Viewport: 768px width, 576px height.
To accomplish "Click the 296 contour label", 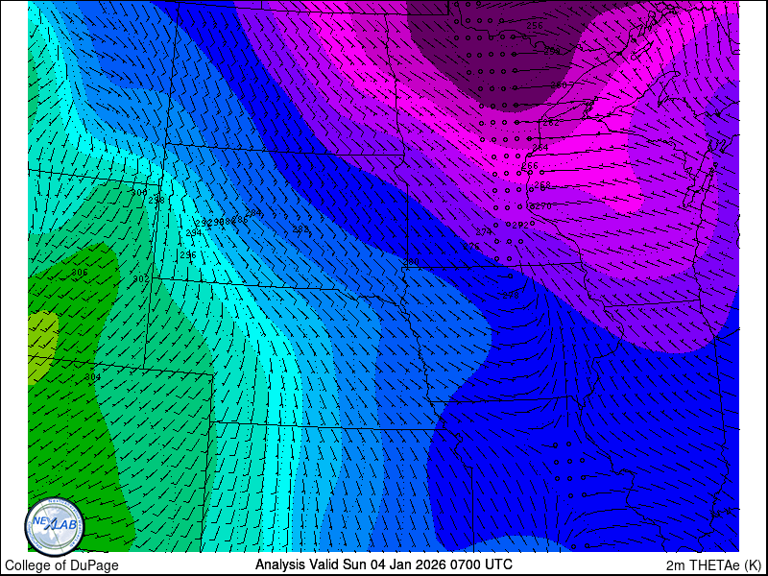I will coord(188,255).
